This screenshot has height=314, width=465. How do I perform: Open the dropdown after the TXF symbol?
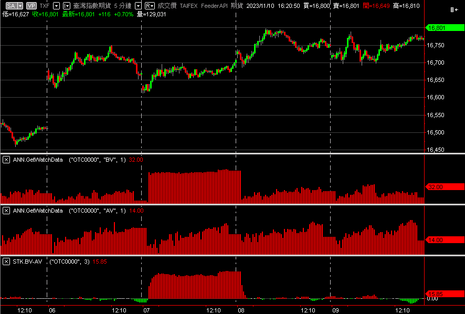coord(57,6)
